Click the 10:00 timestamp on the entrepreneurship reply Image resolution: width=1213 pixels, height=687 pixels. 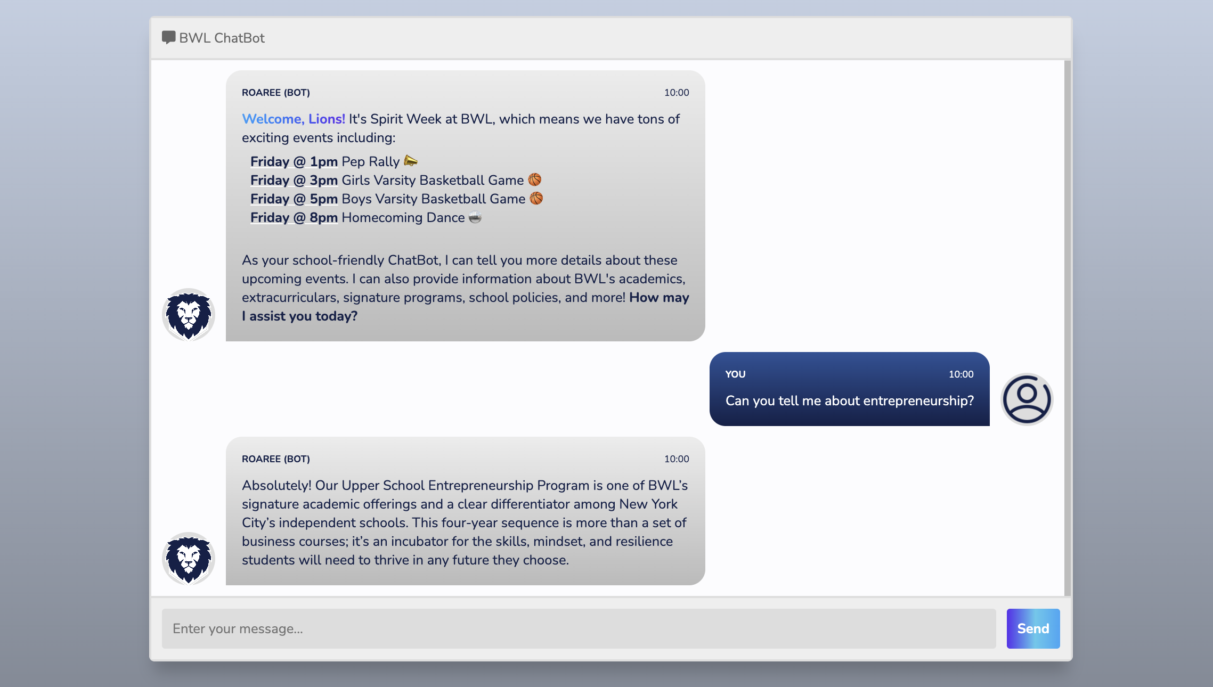676,459
